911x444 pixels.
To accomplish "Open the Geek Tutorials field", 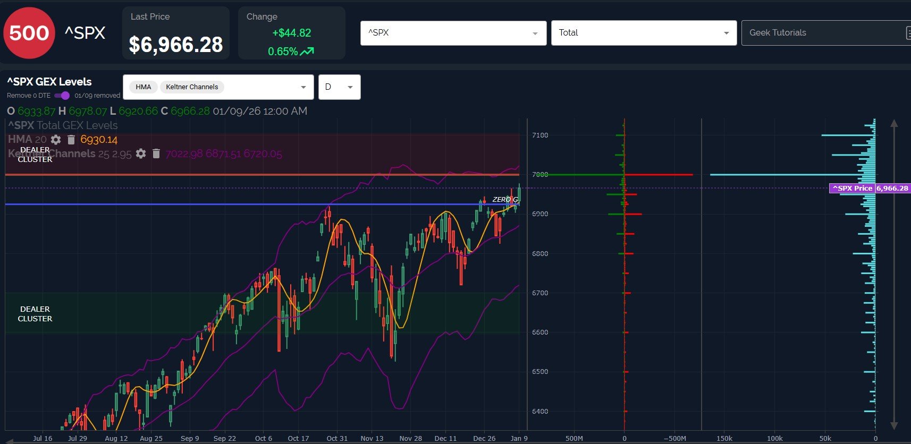I will 826,33.
